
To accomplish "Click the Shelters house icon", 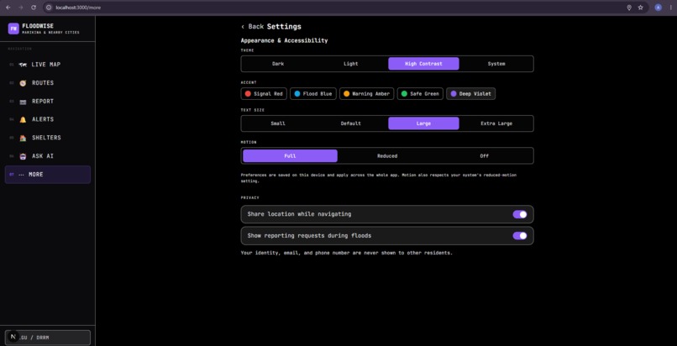I will click(x=23, y=138).
